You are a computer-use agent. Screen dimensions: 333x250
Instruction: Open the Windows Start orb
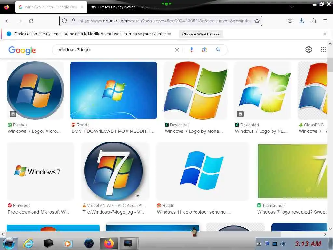[x=8, y=243]
